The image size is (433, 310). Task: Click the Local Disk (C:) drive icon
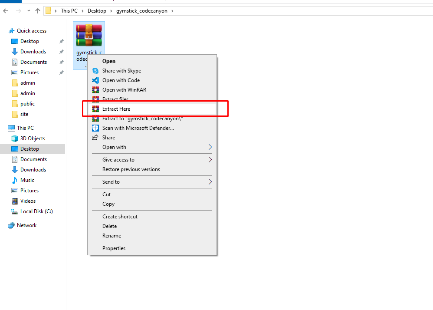(x=15, y=211)
